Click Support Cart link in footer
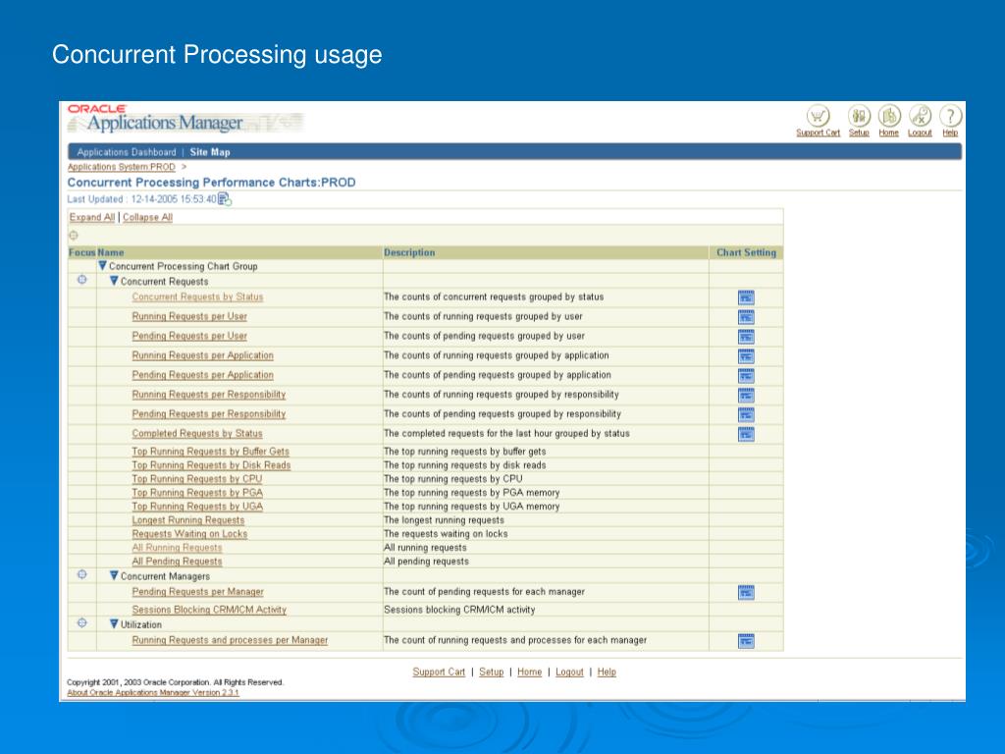Image resolution: width=1005 pixels, height=754 pixels. (x=439, y=672)
